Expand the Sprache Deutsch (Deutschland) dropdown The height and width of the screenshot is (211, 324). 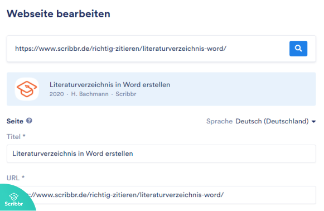pyautogui.click(x=275, y=121)
